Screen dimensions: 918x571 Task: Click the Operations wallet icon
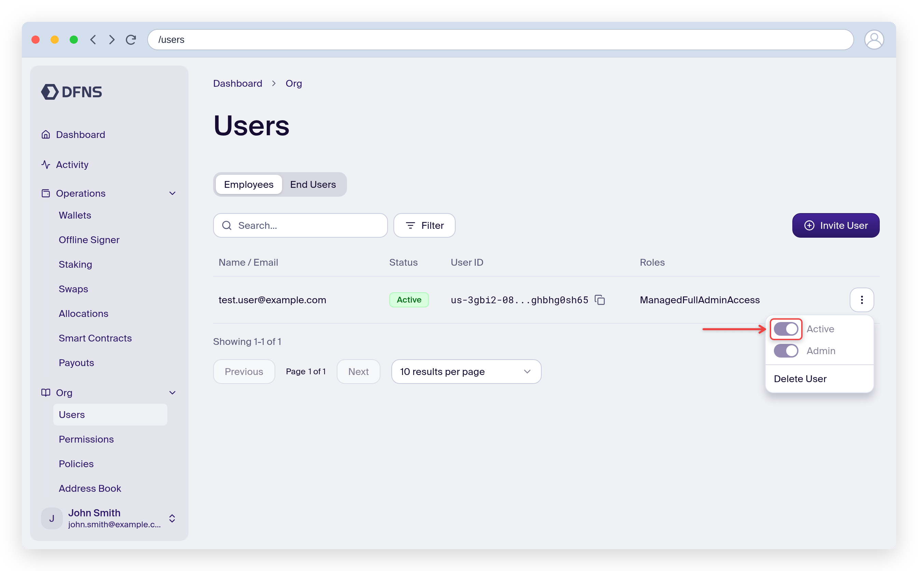pyautogui.click(x=46, y=193)
